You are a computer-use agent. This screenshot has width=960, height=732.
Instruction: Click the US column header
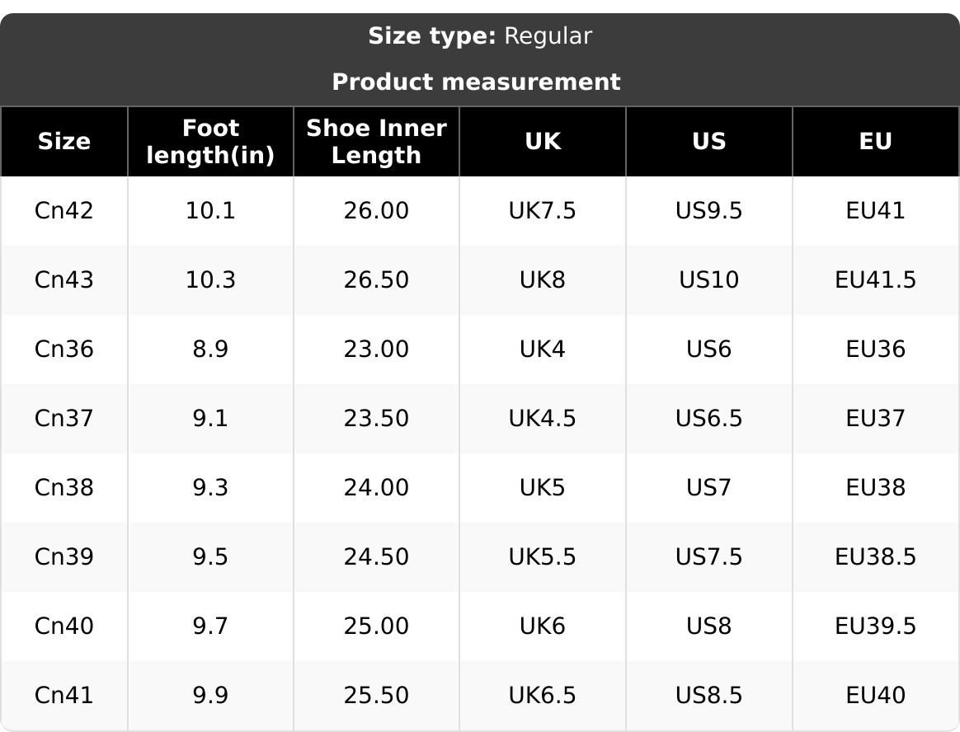coord(709,142)
